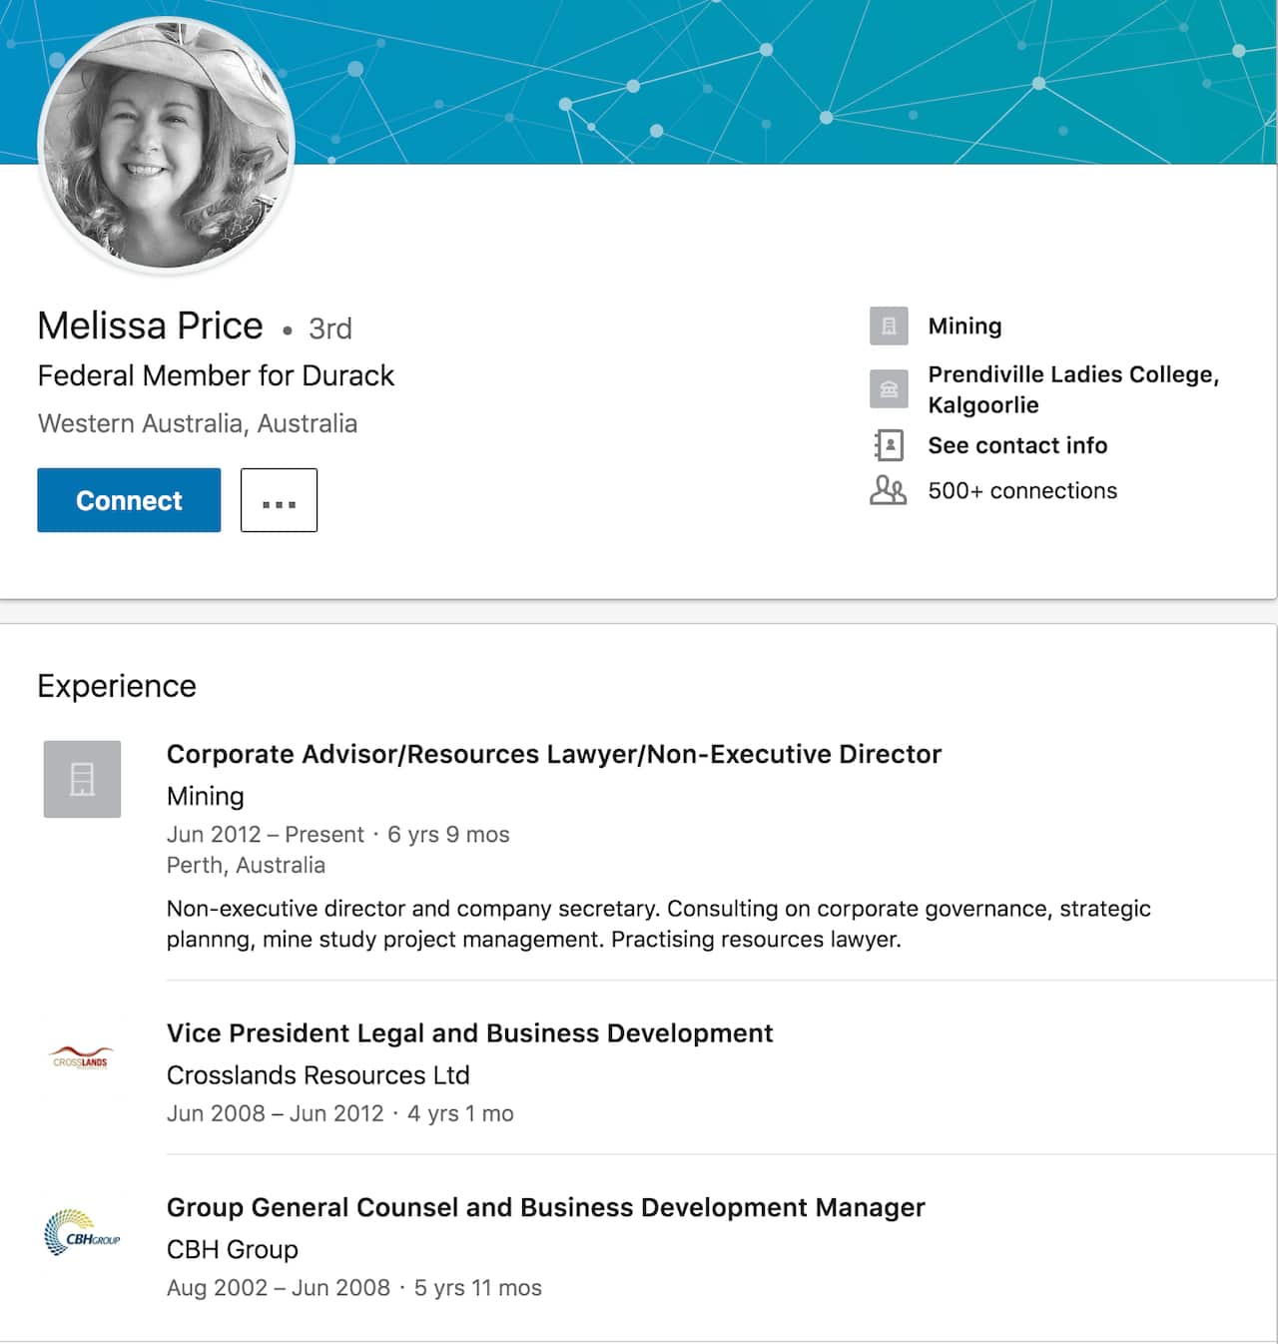Click the name Melissa Price

coord(150,326)
